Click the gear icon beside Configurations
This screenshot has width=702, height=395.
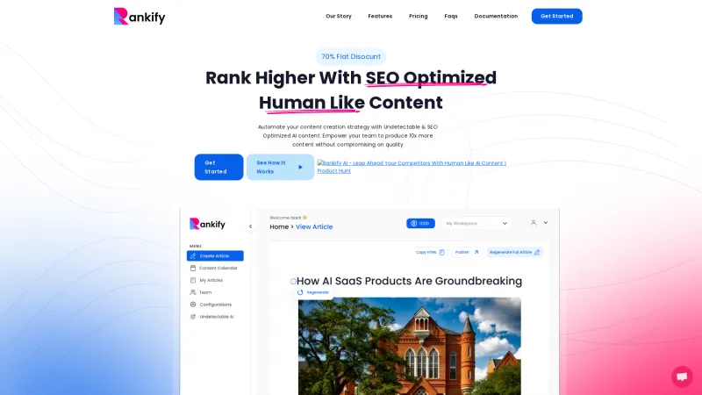(x=193, y=305)
